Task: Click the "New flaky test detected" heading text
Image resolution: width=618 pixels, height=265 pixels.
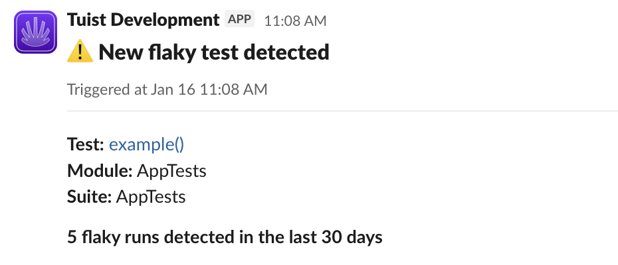Action: tap(214, 52)
